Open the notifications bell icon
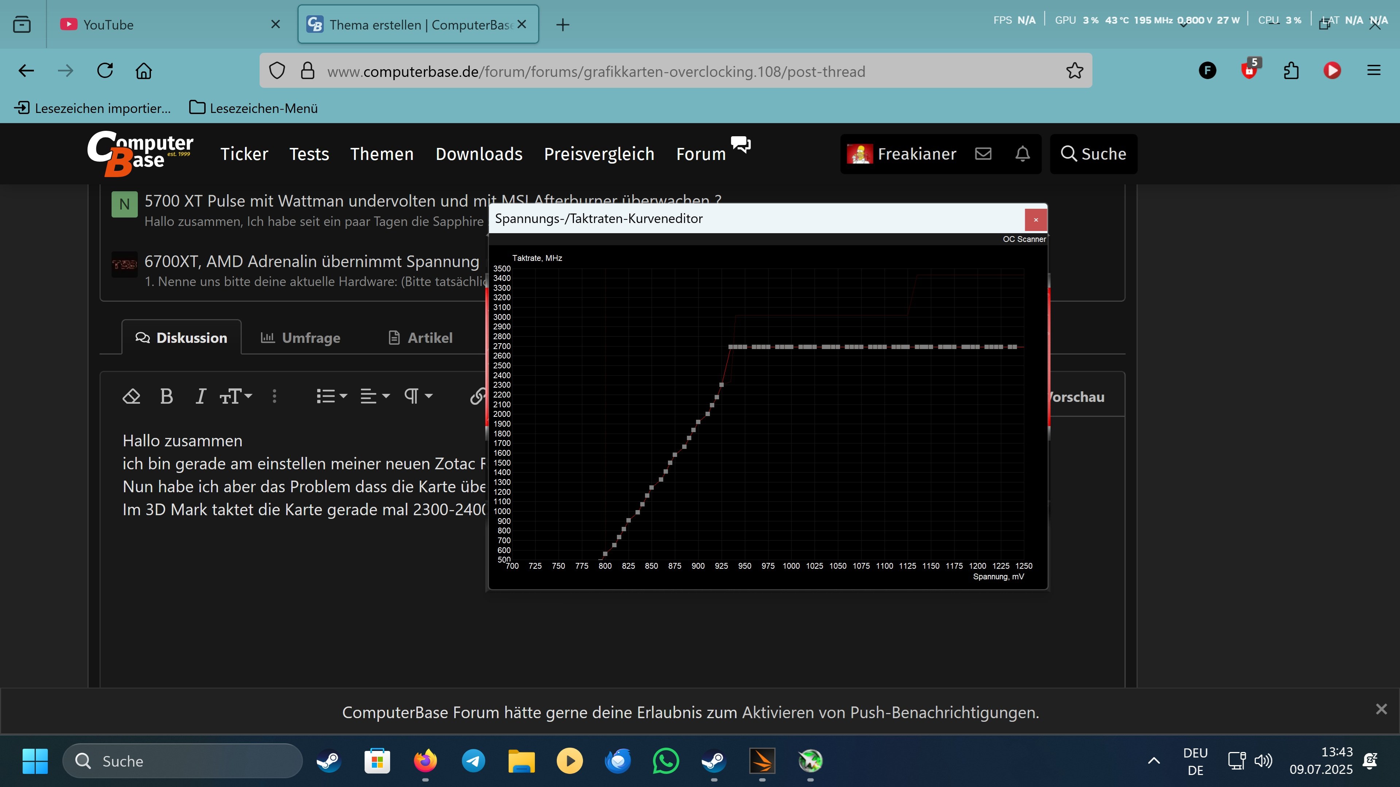The height and width of the screenshot is (787, 1400). pos(1022,154)
